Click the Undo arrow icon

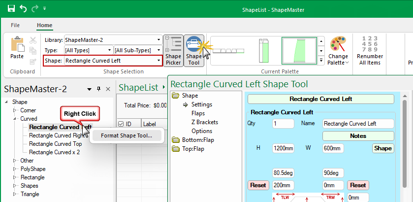coord(23,8)
